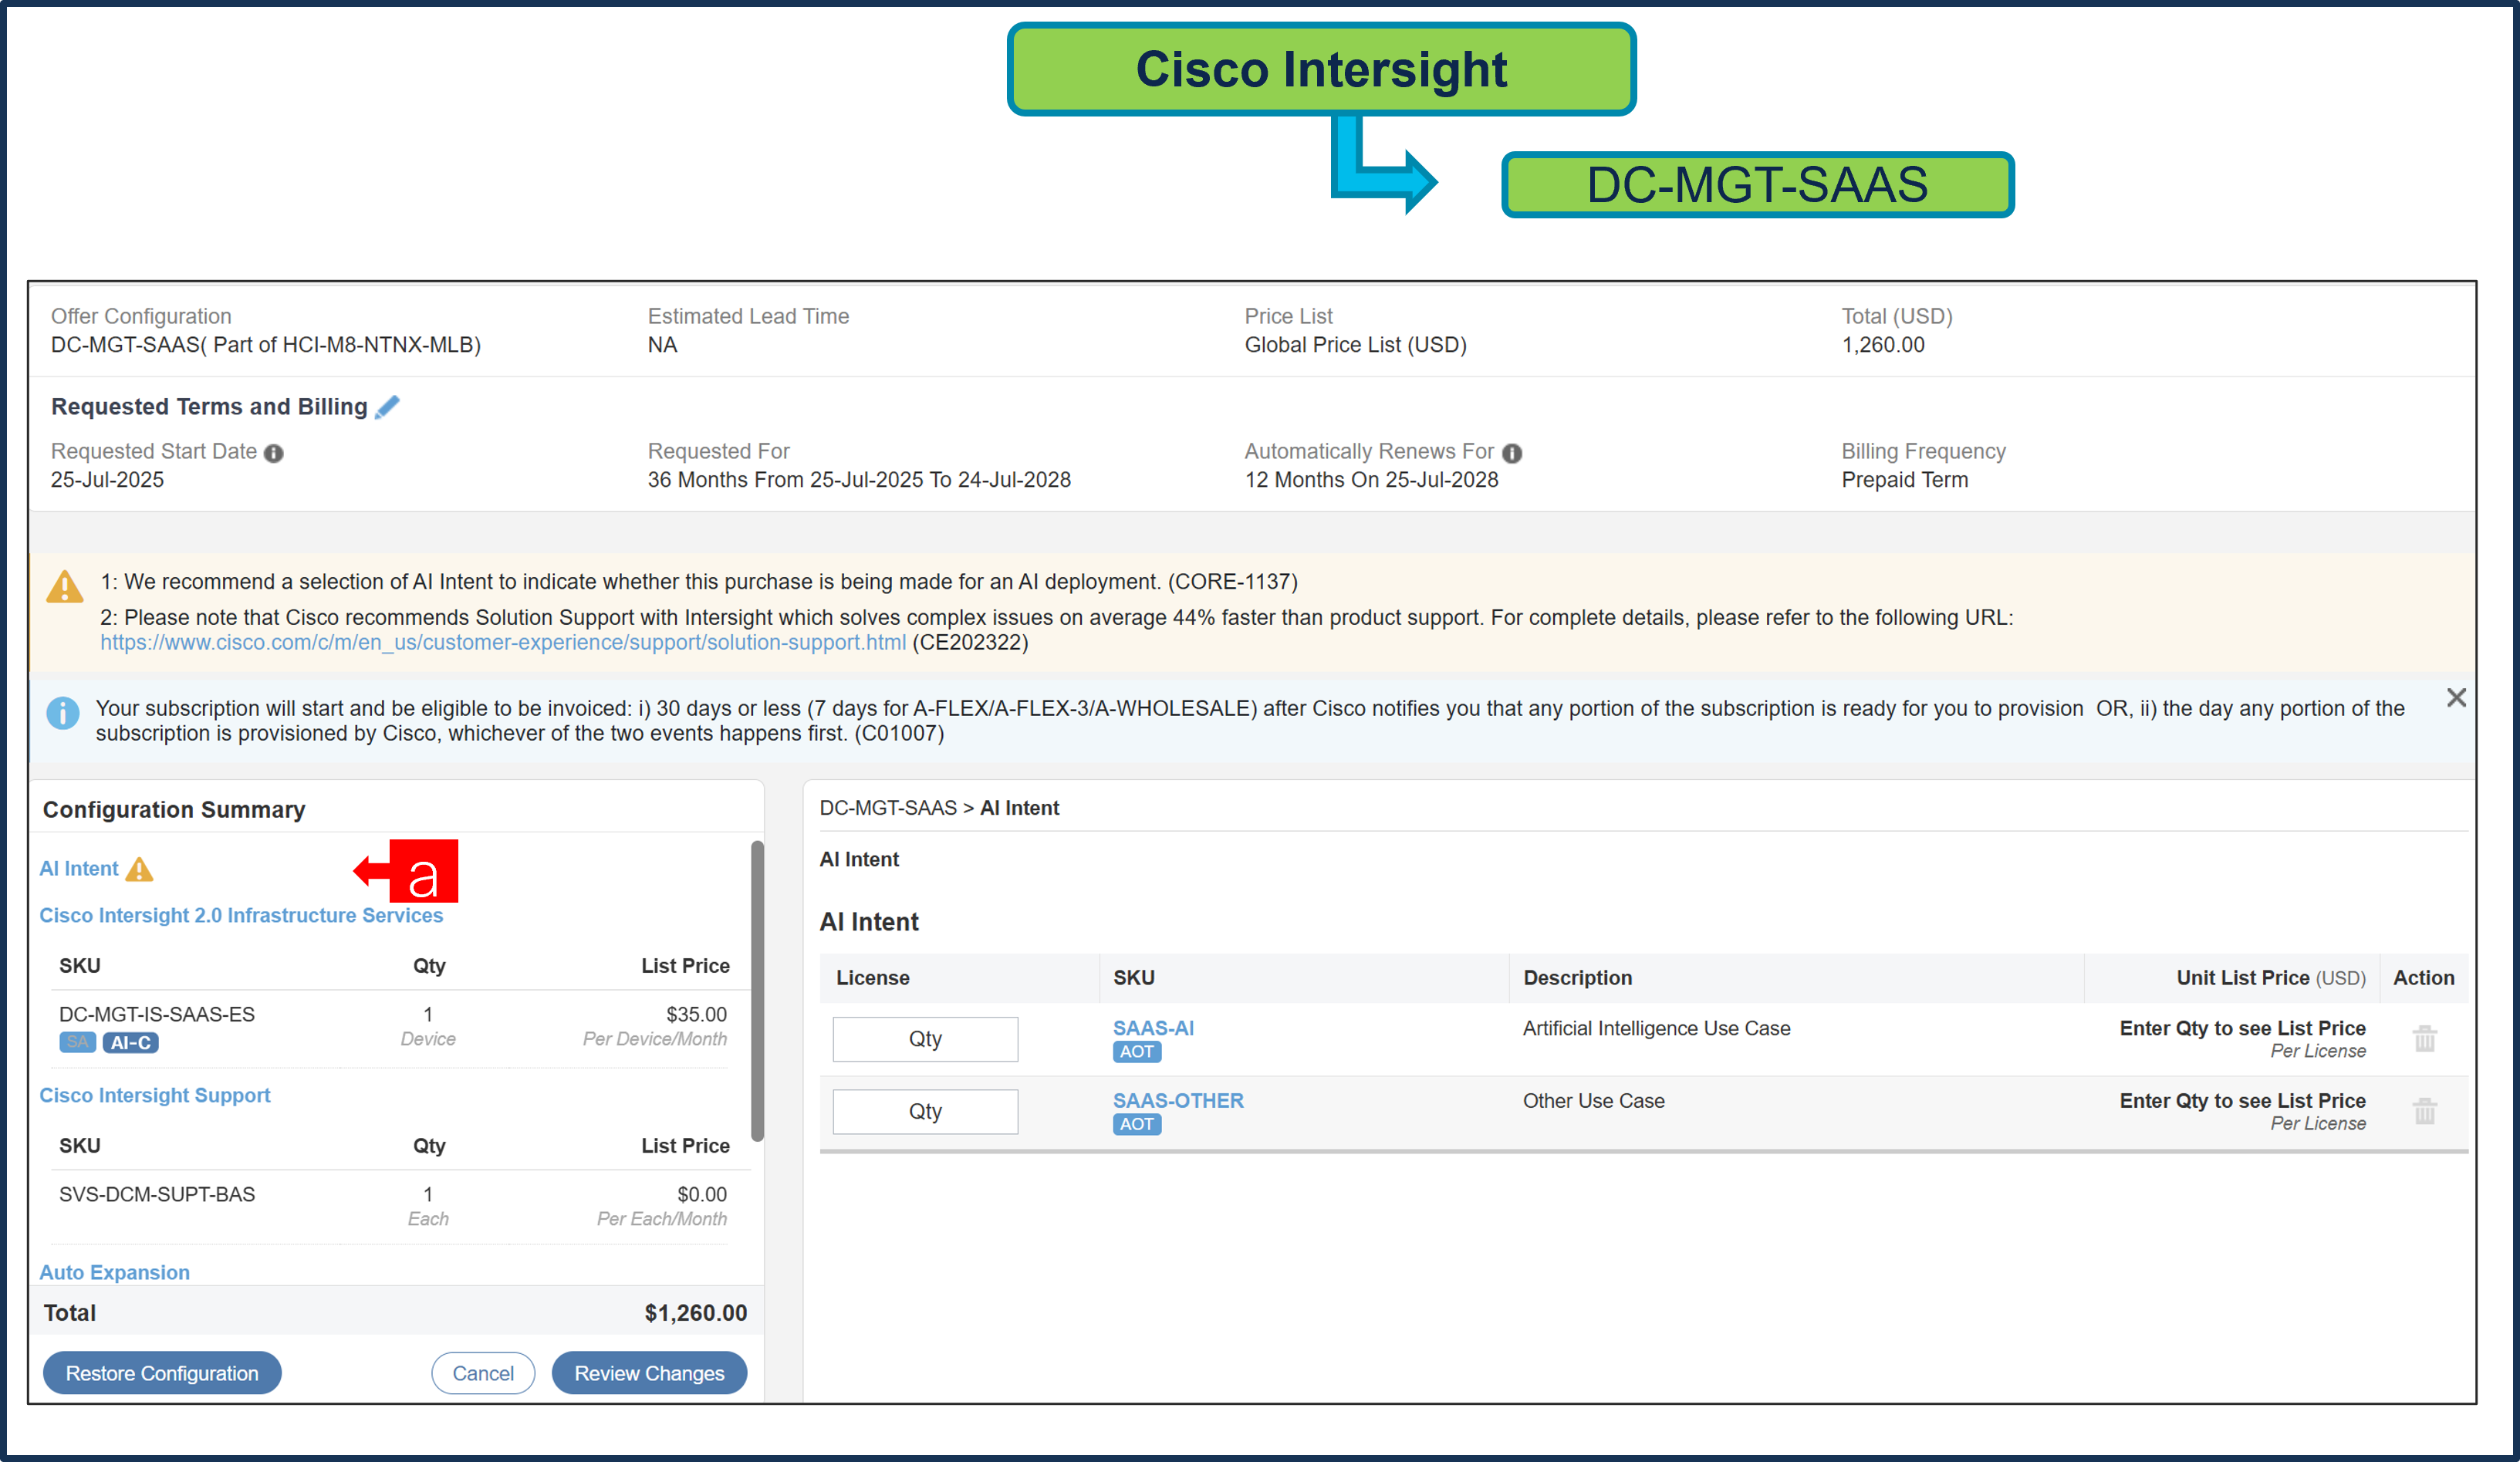Click the AI-C badge under DC-MGT-IS-SAAS-ES

131,1042
